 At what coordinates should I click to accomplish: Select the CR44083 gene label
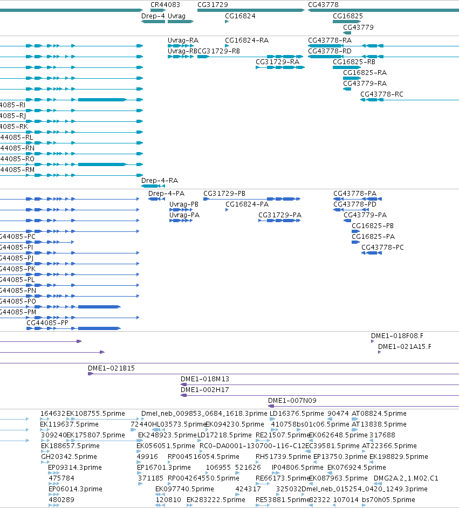click(x=165, y=5)
